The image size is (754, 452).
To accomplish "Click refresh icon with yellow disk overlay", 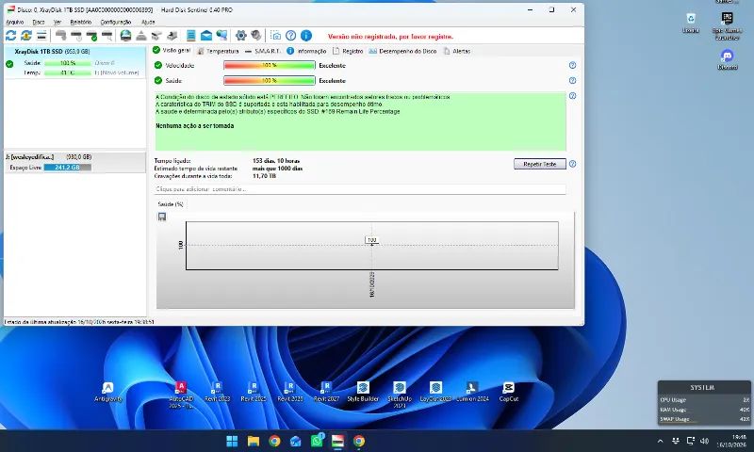I will click(x=26, y=35).
